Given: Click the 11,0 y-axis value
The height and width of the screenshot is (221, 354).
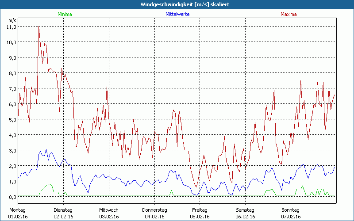Looking at the screenshot, I should coord(12,27).
